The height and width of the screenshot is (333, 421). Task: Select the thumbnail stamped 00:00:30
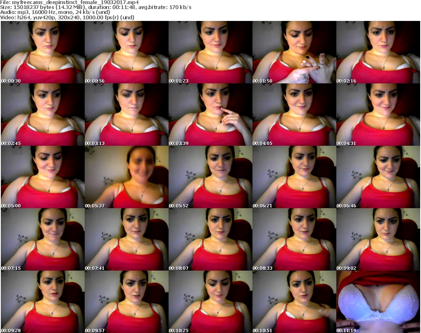click(43, 52)
